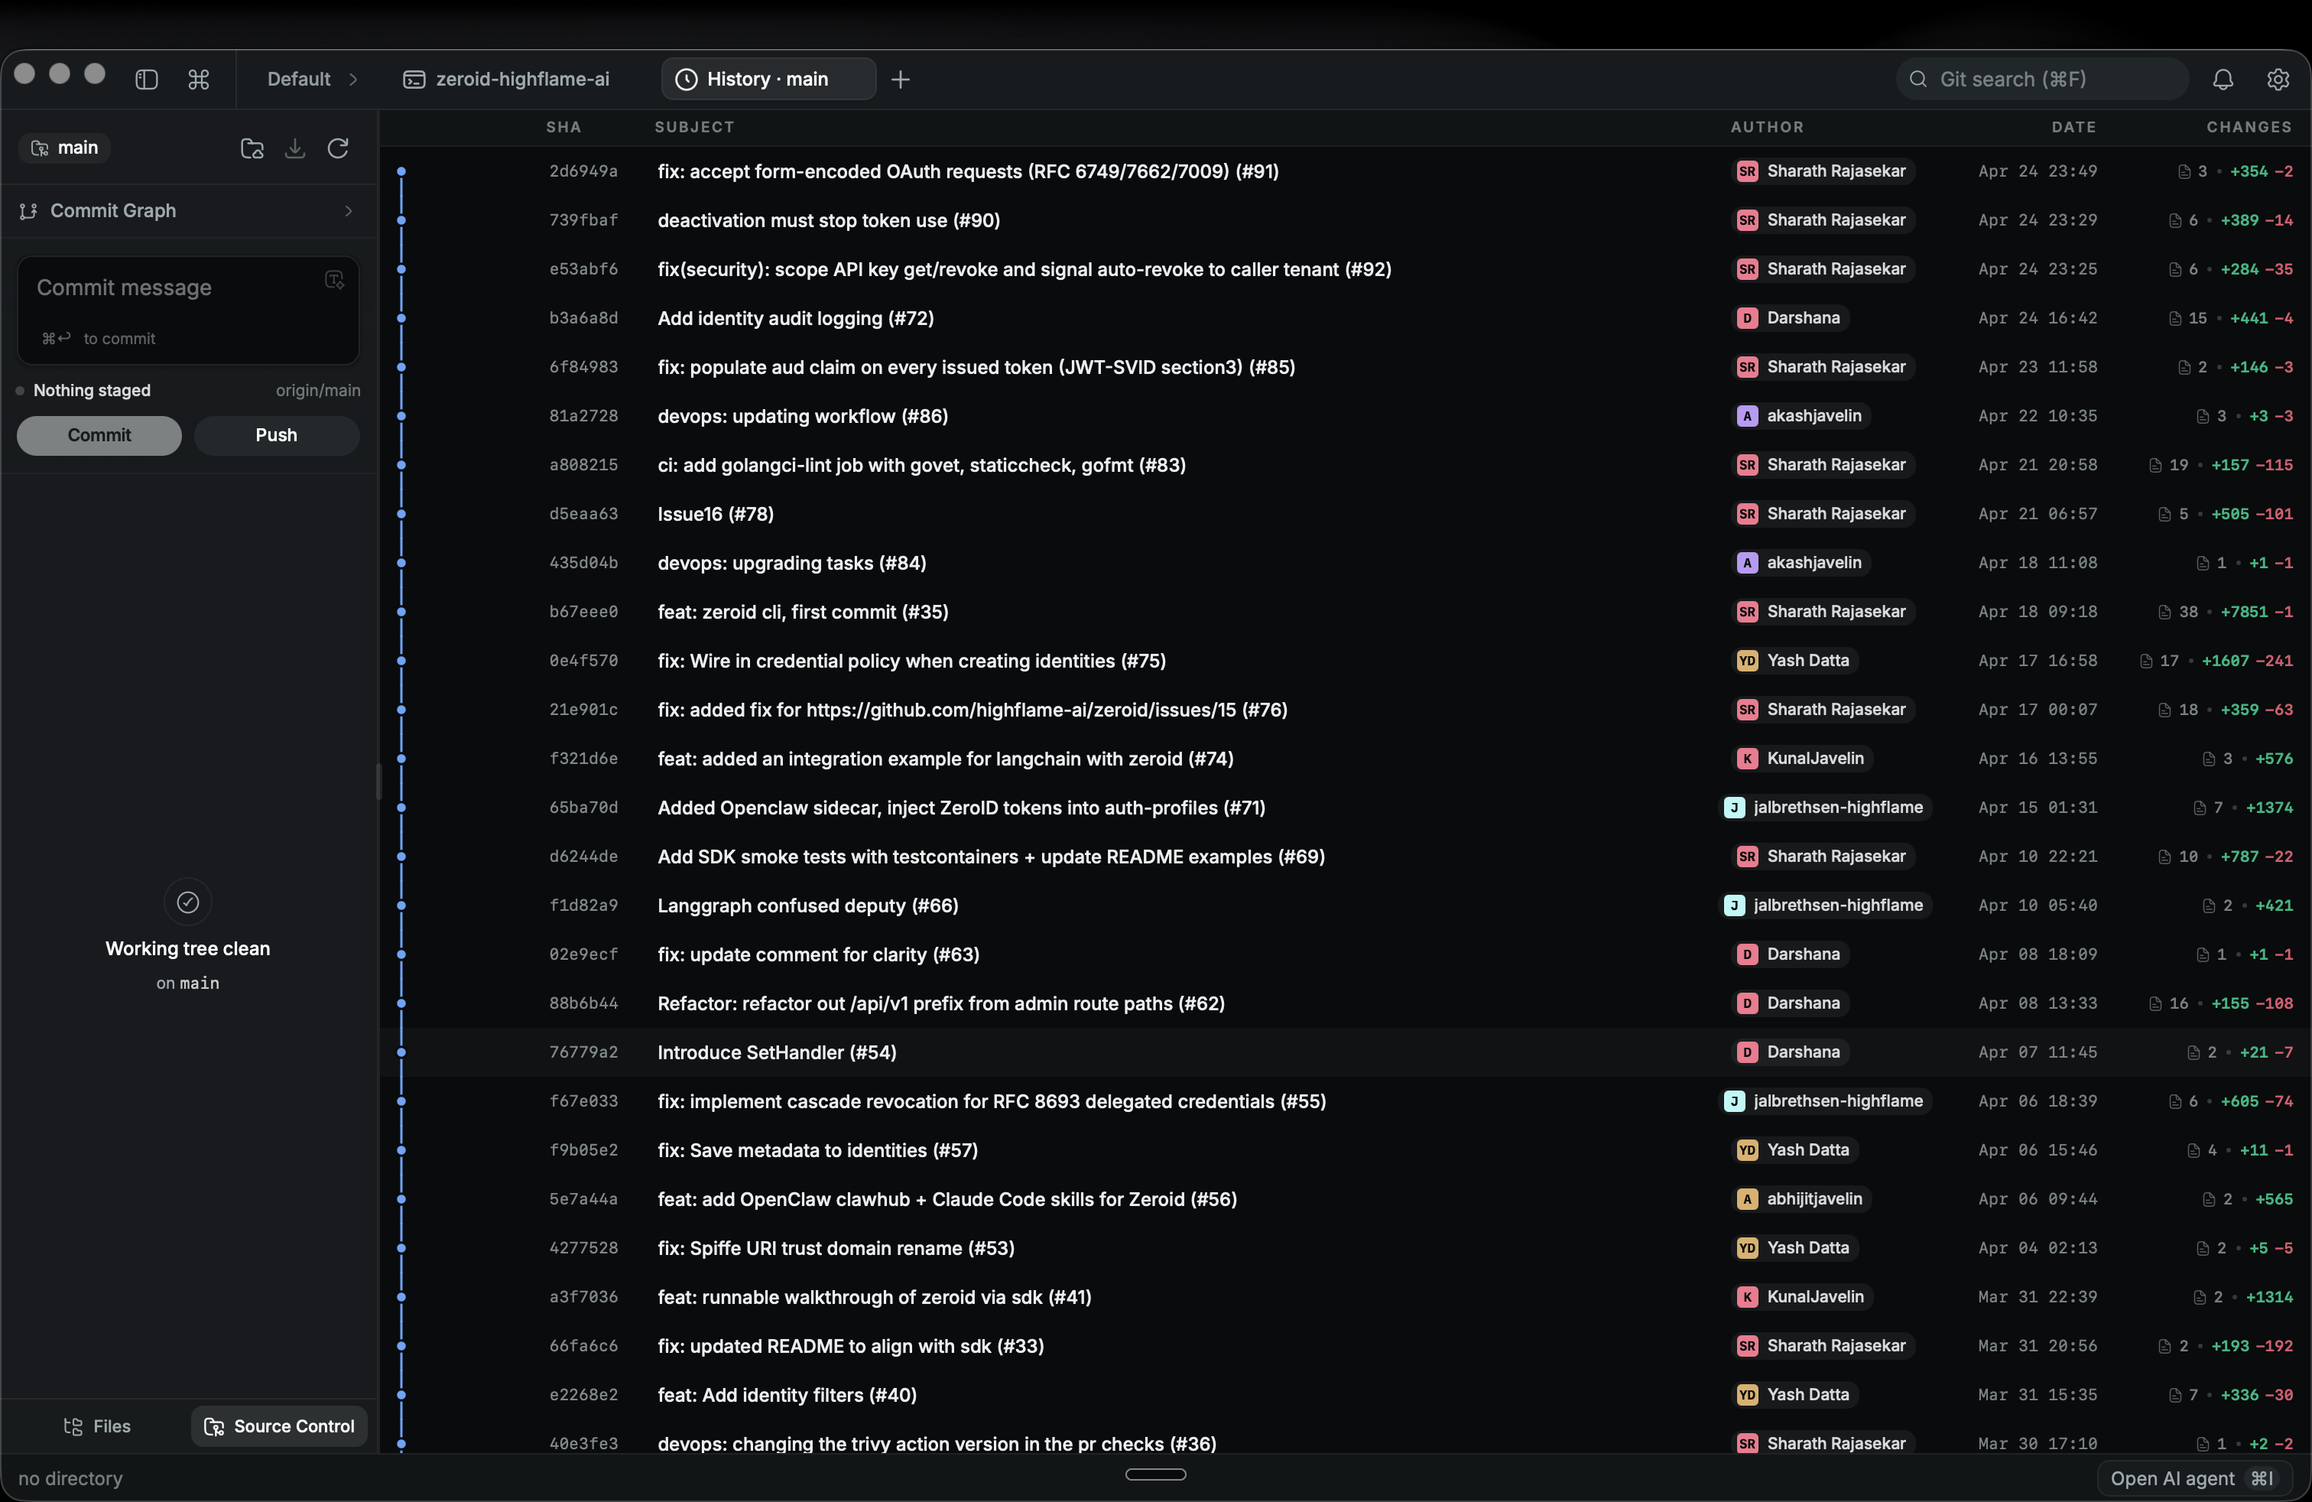This screenshot has width=2312, height=1502.
Task: Click the Commit Graph branch icon
Action: click(x=28, y=211)
